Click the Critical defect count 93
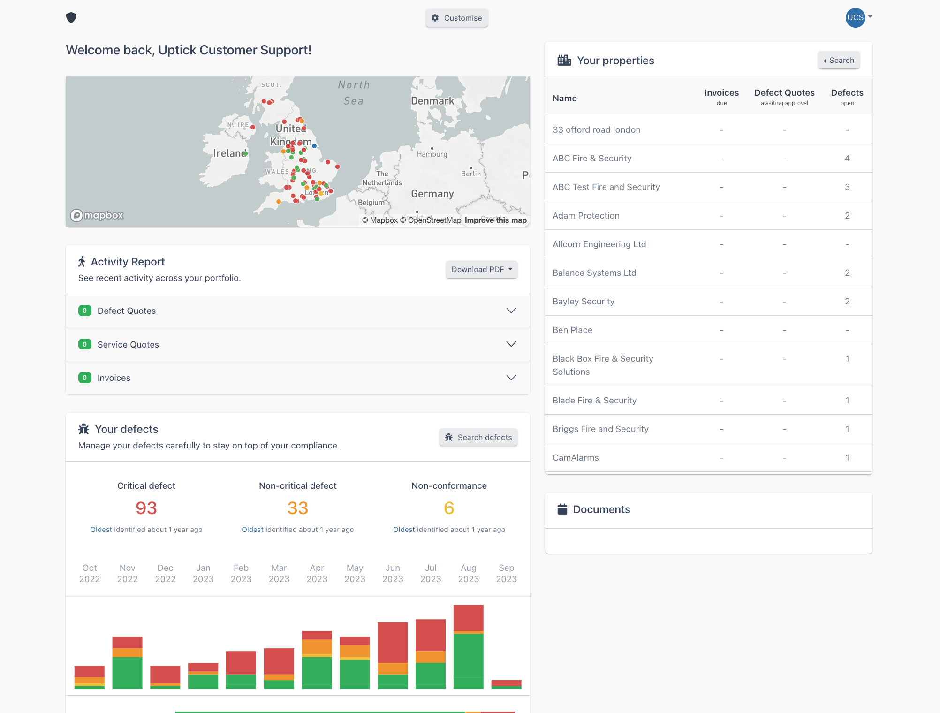This screenshot has width=940, height=713. coord(146,508)
